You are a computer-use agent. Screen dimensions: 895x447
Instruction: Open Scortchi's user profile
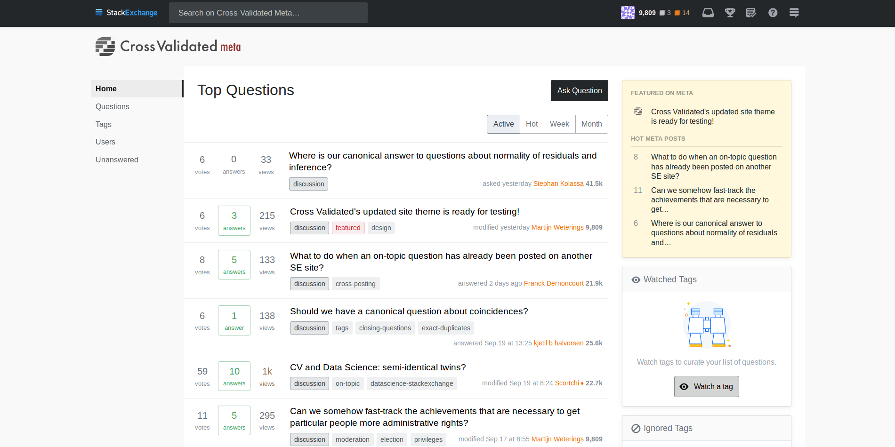pyautogui.click(x=567, y=383)
